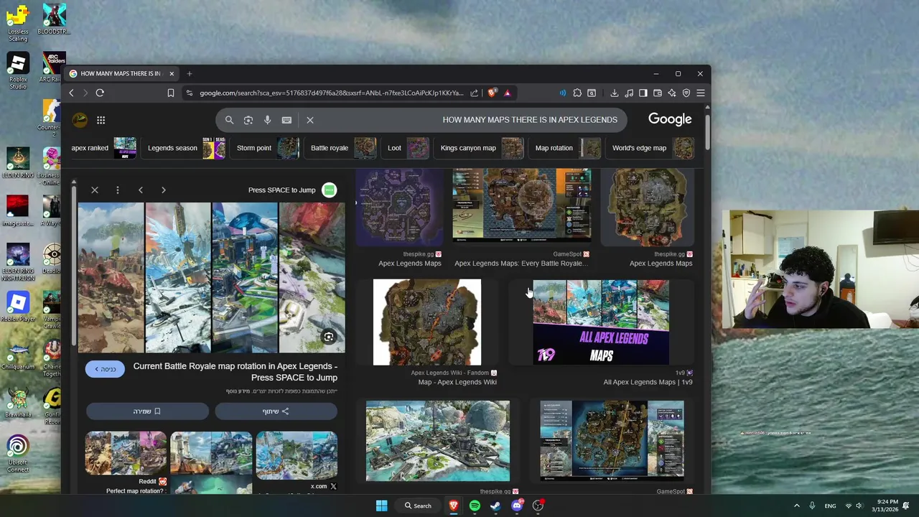The width and height of the screenshot is (919, 517).
Task: Click the magnifier search icon in search box
Action: [x=229, y=120]
